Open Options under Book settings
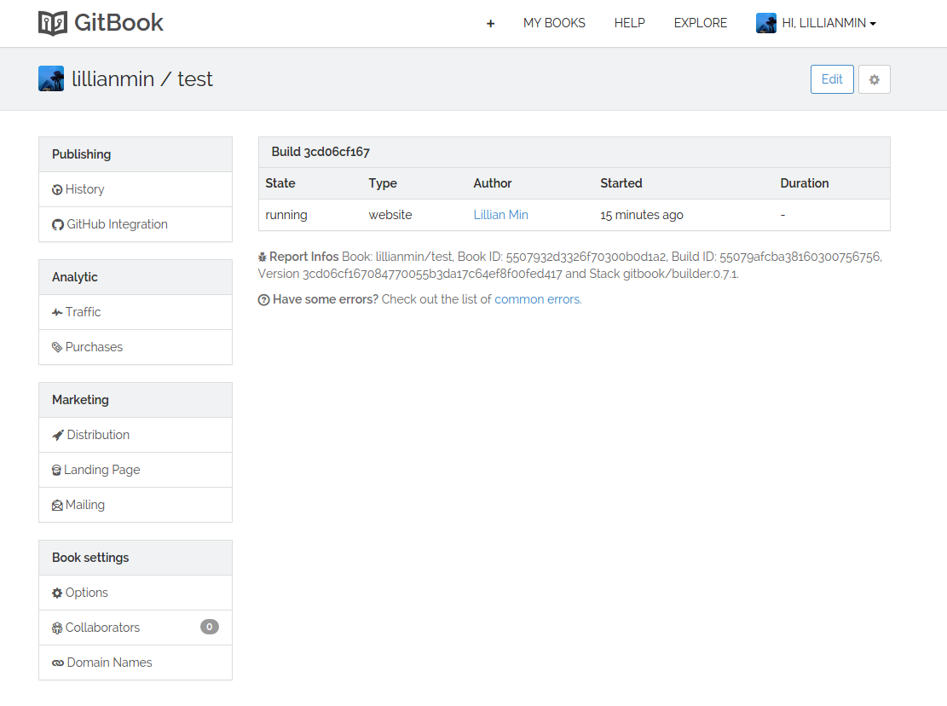The image size is (947, 706). [x=136, y=593]
